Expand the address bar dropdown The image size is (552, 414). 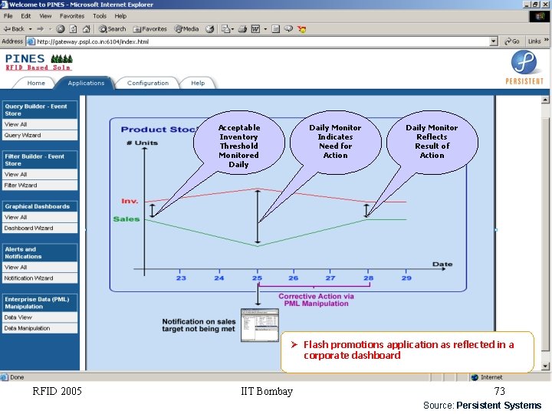(494, 41)
